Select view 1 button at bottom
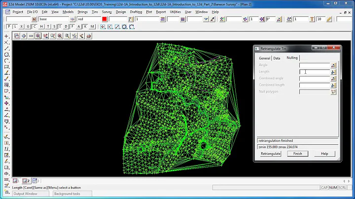The height and width of the screenshot is (199, 355). 16,181
